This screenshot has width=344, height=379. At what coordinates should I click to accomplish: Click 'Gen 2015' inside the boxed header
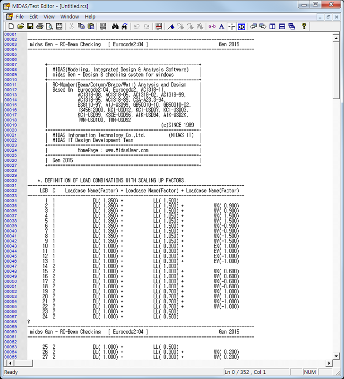63,161
